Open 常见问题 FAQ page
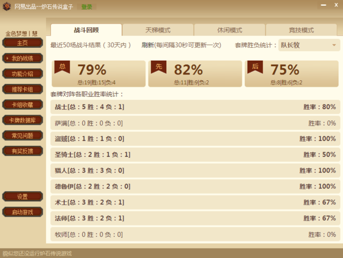 [x=22, y=136]
